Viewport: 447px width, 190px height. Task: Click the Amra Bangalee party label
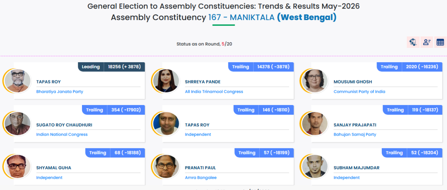pyautogui.click(x=201, y=178)
